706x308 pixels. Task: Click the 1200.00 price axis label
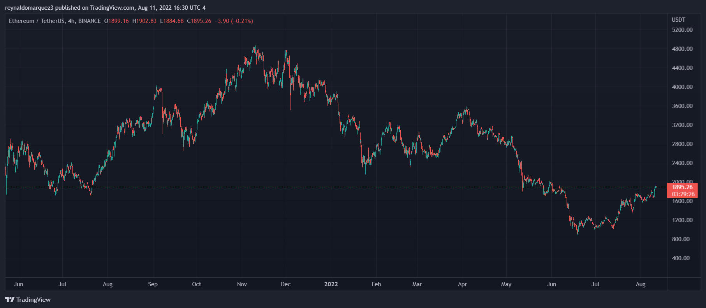pyautogui.click(x=682, y=220)
